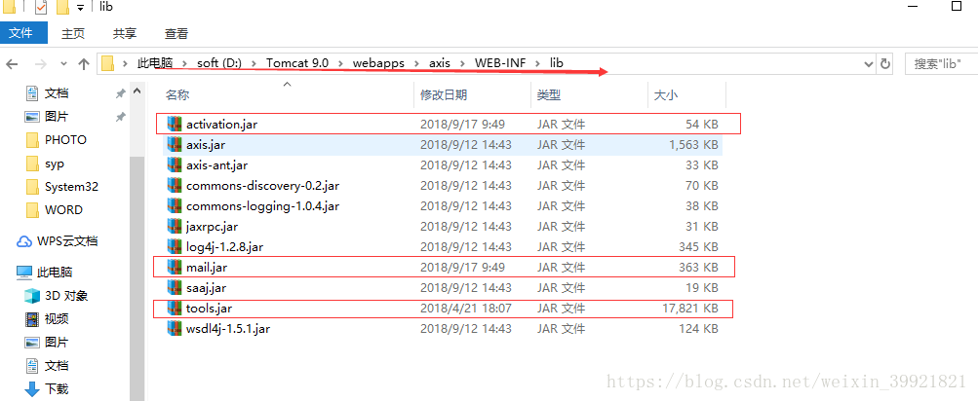The width and height of the screenshot is (978, 401).
Task: Click the commons-logging-1.0.4.jar file icon
Action: [174, 205]
